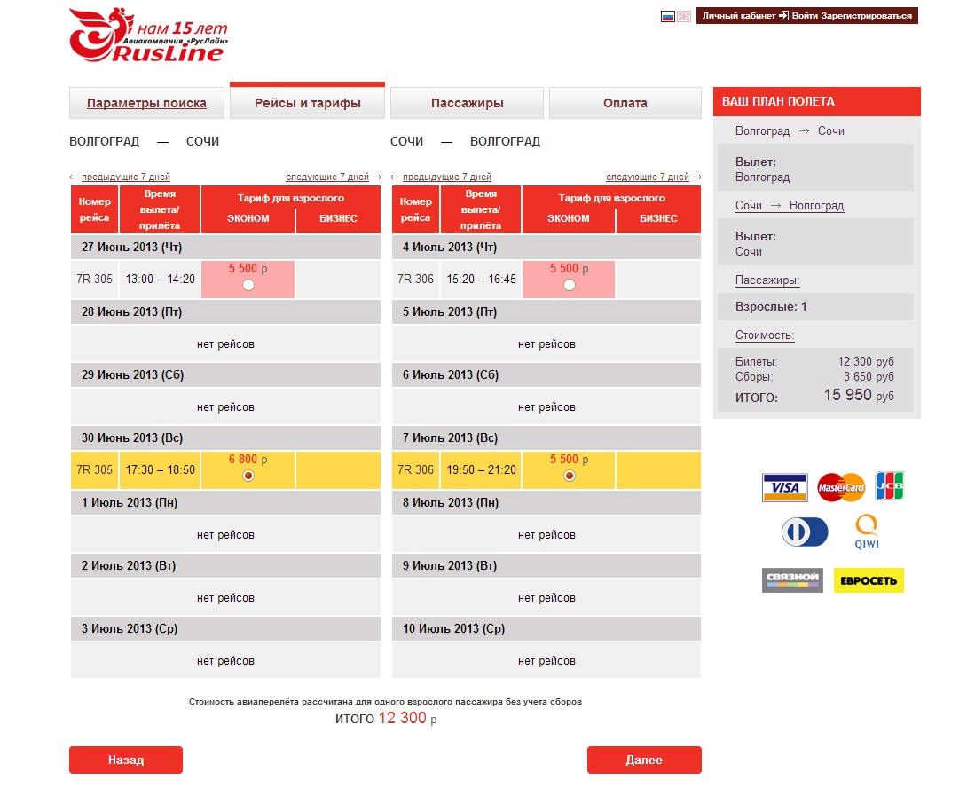Choose 7 July 5 500 return fare
Viewport: 967px width, 796px height.
click(x=569, y=476)
